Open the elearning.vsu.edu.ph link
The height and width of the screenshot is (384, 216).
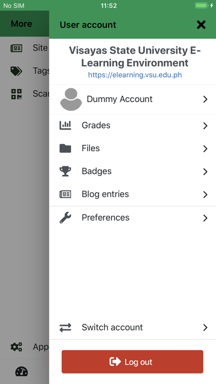135,74
